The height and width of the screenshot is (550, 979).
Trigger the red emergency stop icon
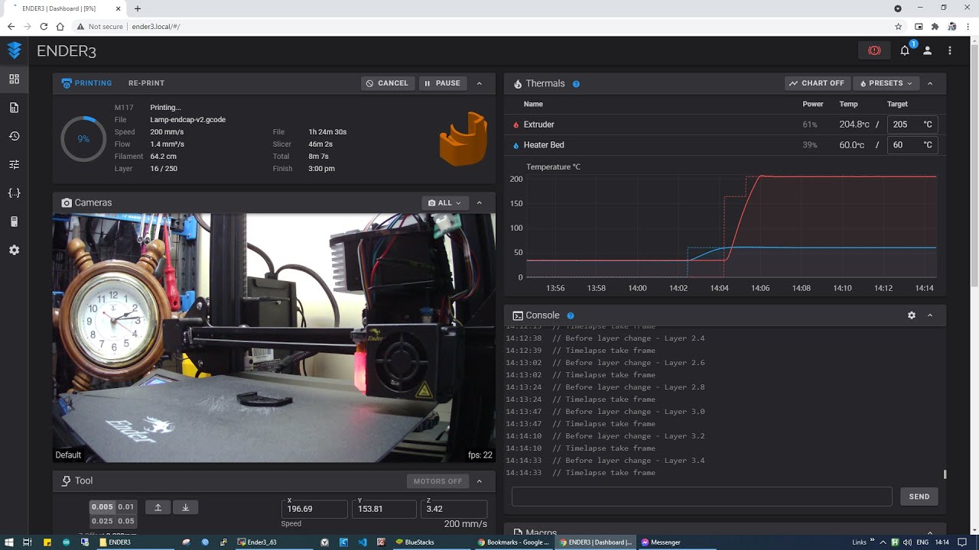tap(874, 50)
